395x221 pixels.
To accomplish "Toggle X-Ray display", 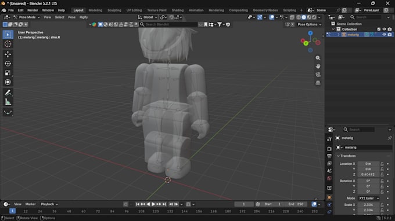I will (x=292, y=17).
